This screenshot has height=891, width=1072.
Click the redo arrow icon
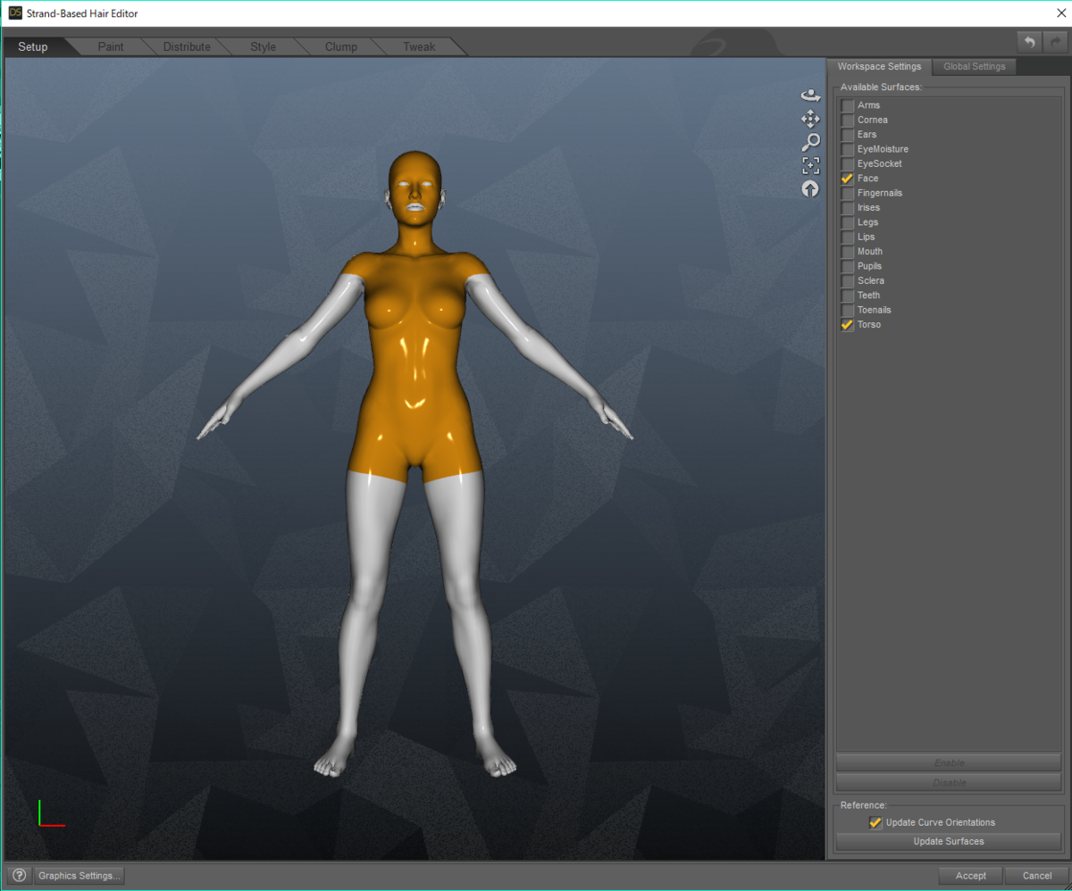pos(1055,42)
